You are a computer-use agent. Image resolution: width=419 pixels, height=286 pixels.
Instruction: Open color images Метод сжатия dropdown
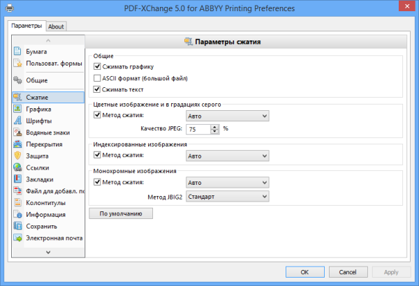point(228,116)
